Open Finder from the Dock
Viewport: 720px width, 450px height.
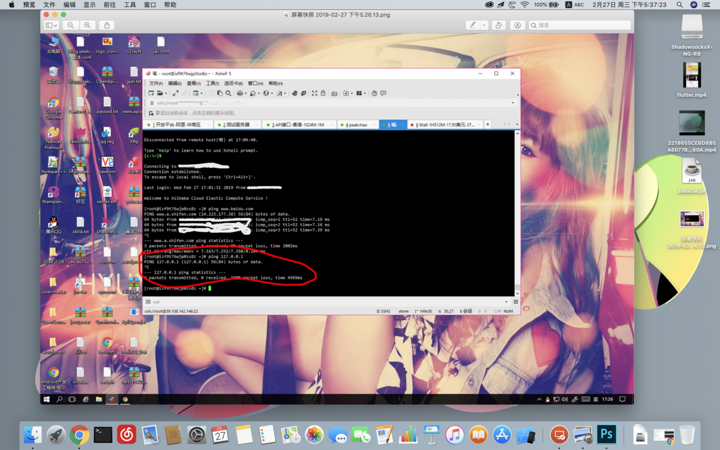click(x=33, y=434)
